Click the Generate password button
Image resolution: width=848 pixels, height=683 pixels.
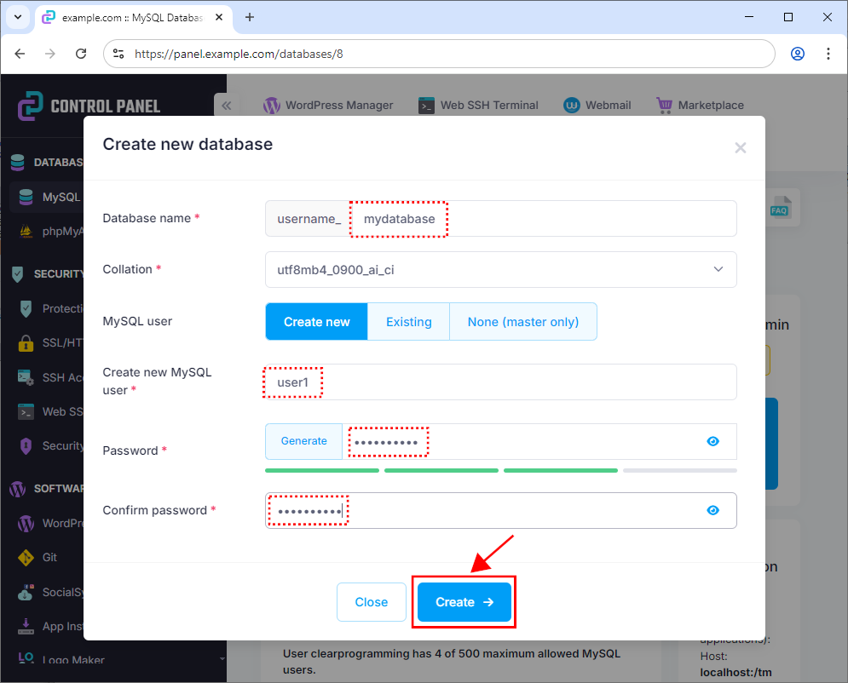pyautogui.click(x=304, y=441)
